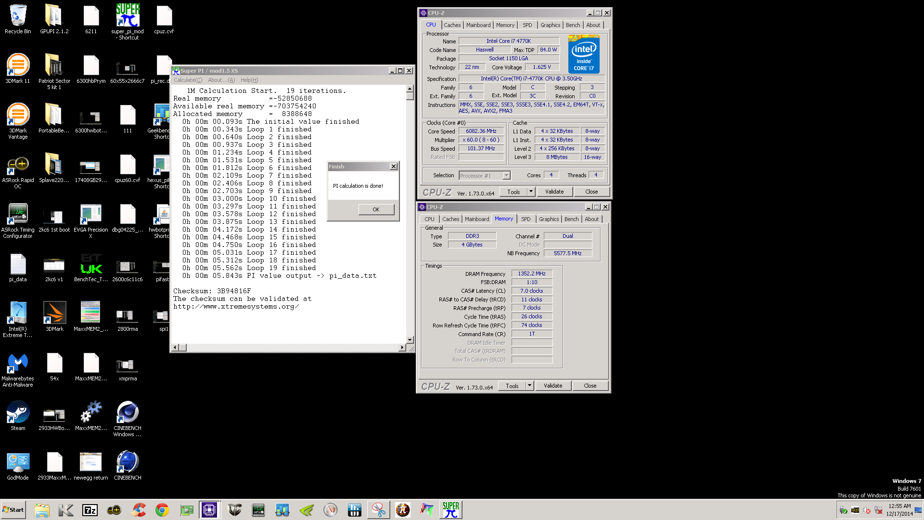
Task: Launch super_pi_mod shortcut on desktop
Action: (x=128, y=21)
